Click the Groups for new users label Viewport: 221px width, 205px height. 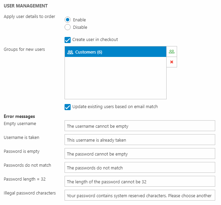[24, 49]
